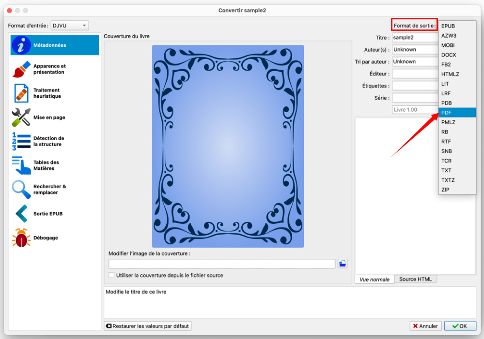
Task: Focus the Étiquettes input field
Action: pos(415,86)
